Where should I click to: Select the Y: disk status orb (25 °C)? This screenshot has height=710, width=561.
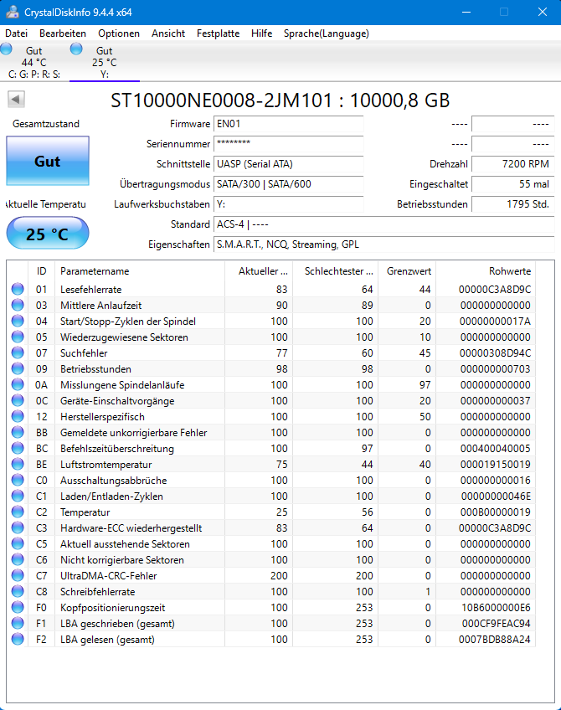[x=76, y=49]
